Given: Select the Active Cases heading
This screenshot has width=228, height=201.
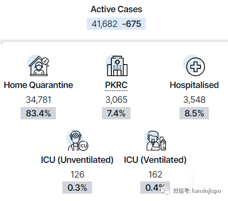Looking at the screenshot, I should coord(116,9).
